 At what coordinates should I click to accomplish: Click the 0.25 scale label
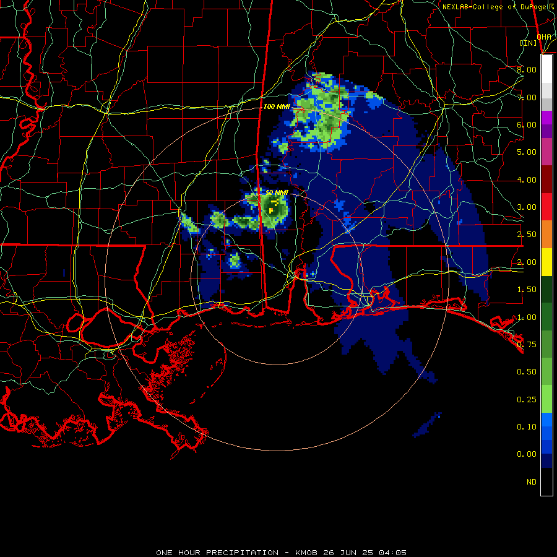point(527,400)
